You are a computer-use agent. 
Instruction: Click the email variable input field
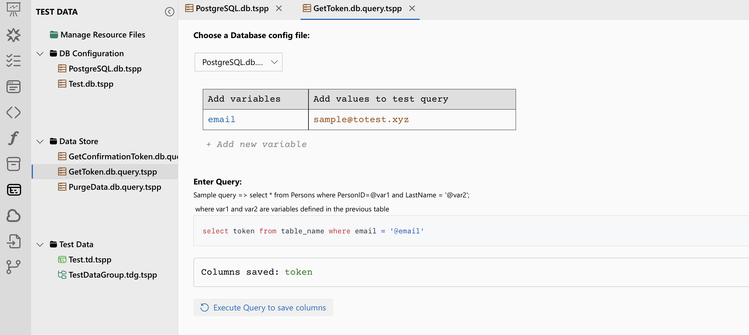255,119
